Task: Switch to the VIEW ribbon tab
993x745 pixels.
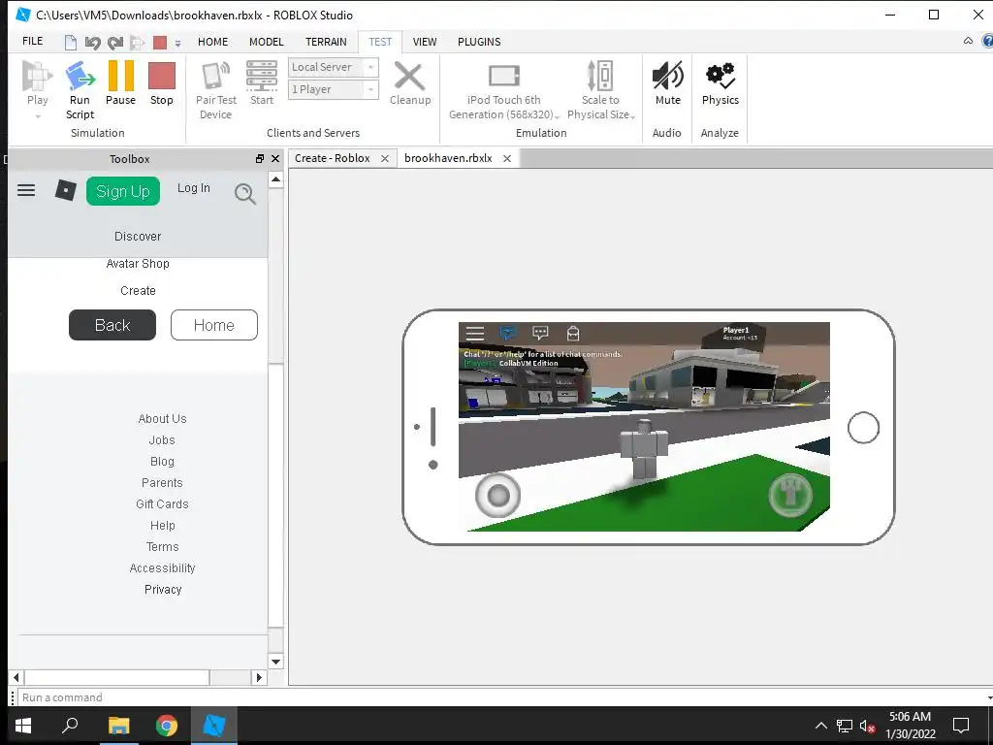Action: pyautogui.click(x=425, y=42)
